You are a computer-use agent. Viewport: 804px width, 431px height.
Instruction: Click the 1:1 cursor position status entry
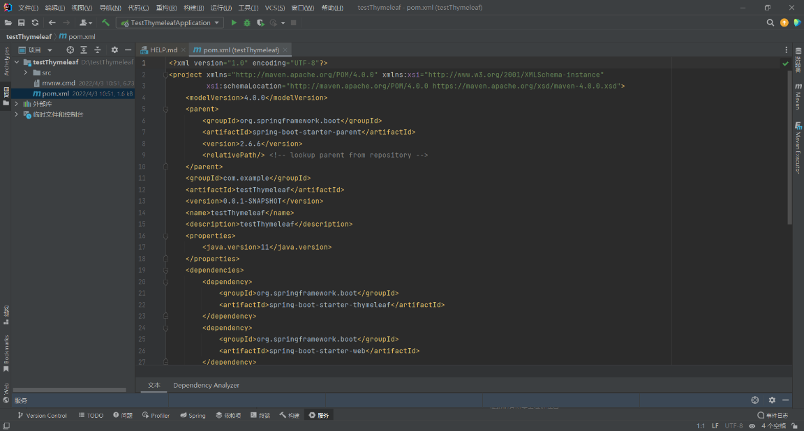(701, 426)
